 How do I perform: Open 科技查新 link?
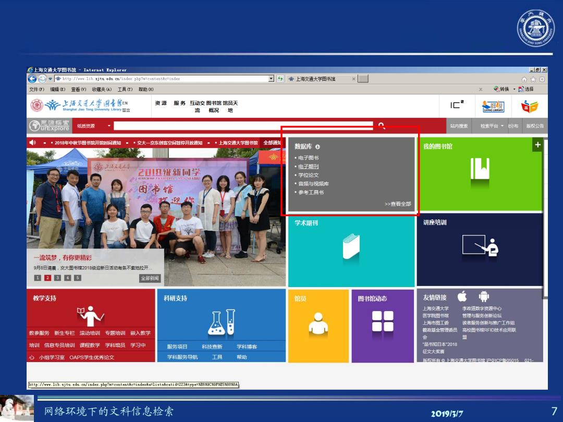[x=212, y=346]
